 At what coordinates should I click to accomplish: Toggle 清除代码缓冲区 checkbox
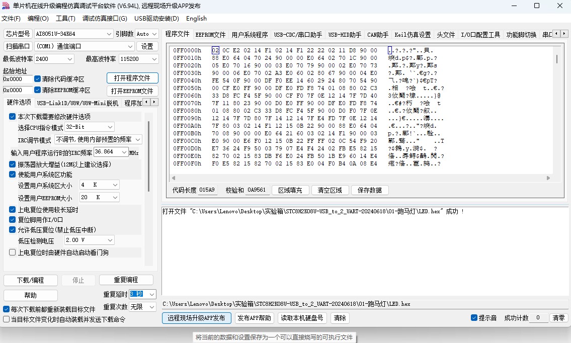[x=37, y=78]
